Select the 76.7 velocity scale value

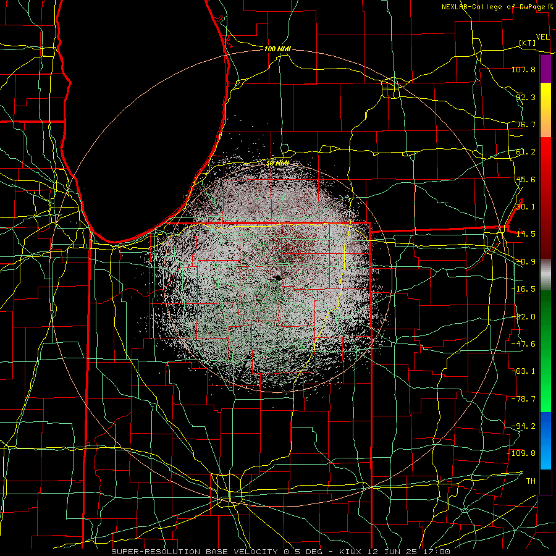pos(526,124)
